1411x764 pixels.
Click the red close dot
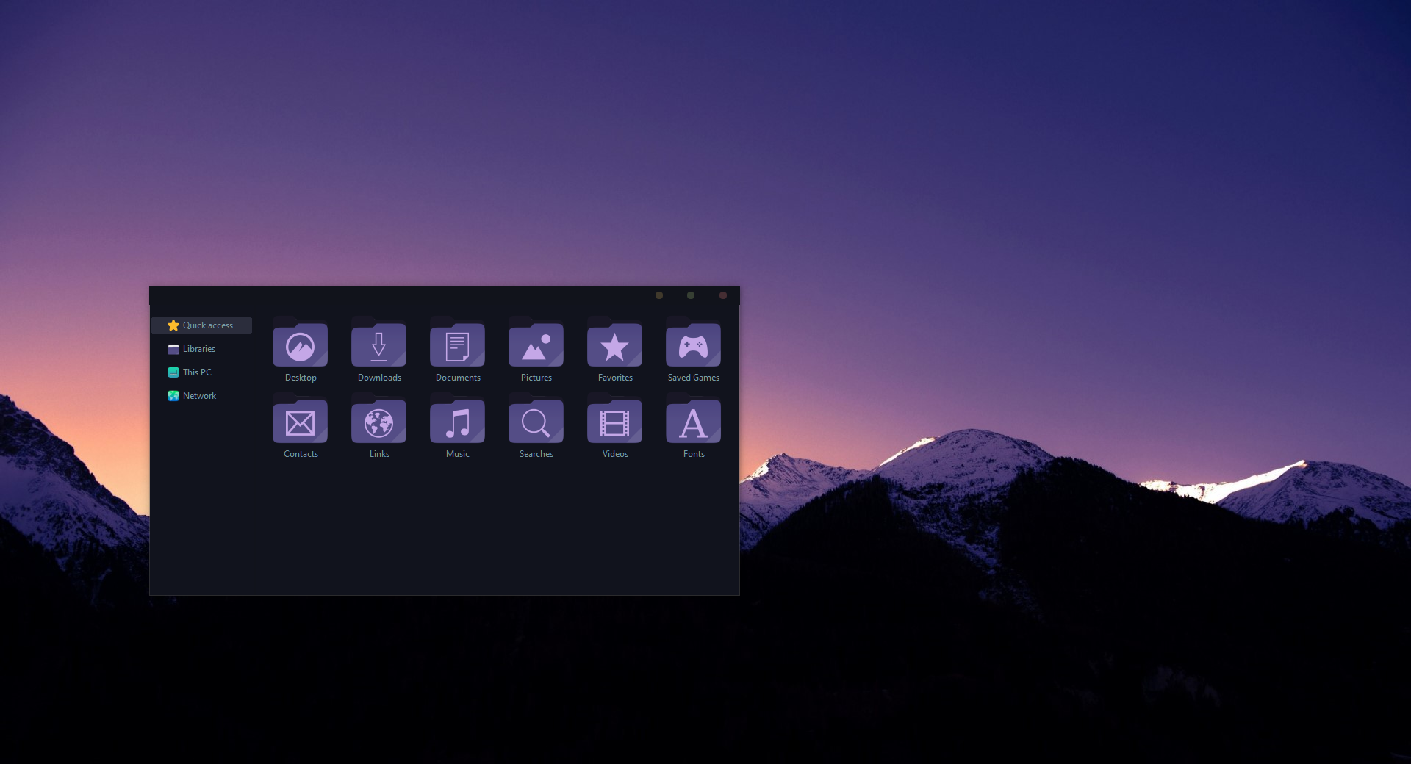click(723, 295)
